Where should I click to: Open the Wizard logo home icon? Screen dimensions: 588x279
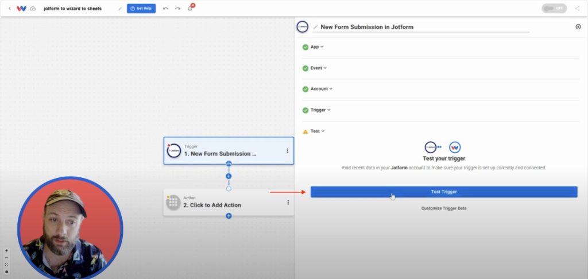(21, 8)
